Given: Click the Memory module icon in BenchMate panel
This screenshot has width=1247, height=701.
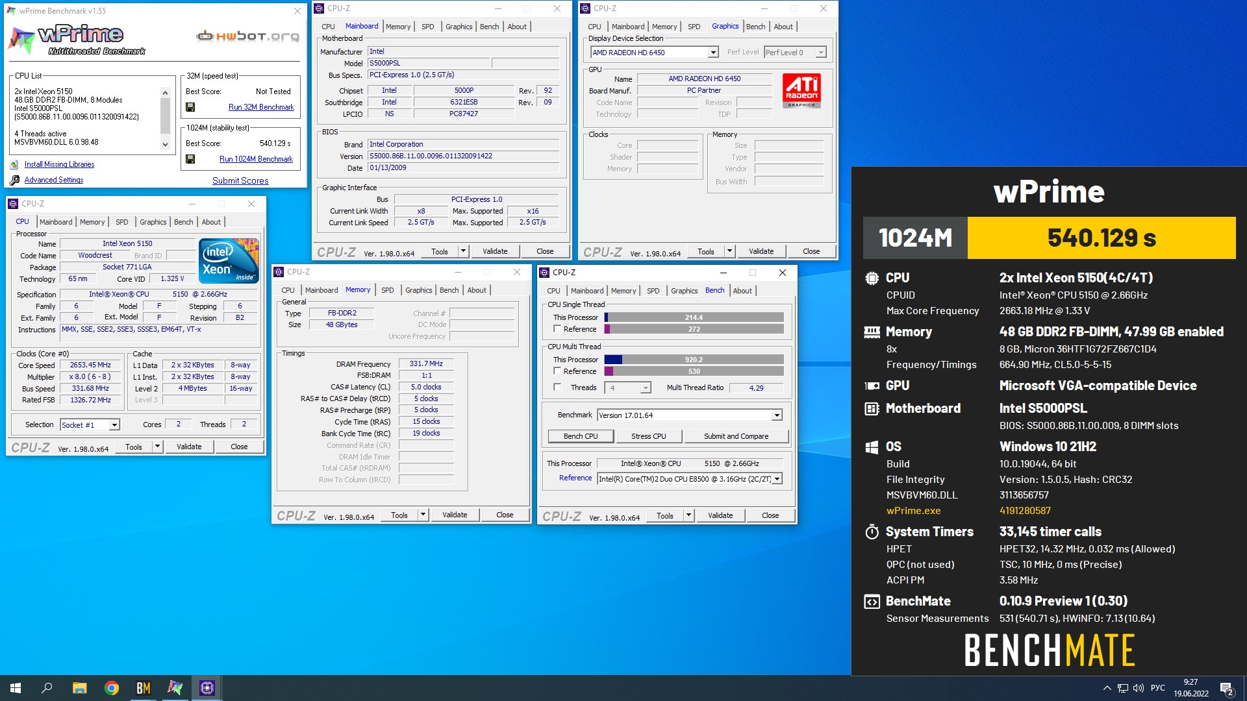Looking at the screenshot, I should (x=872, y=332).
